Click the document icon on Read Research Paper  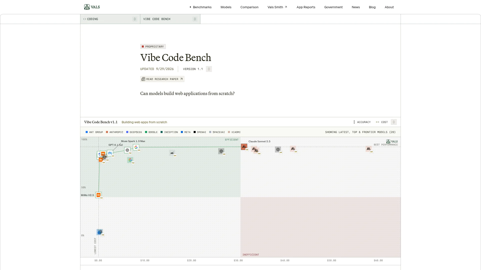click(143, 79)
